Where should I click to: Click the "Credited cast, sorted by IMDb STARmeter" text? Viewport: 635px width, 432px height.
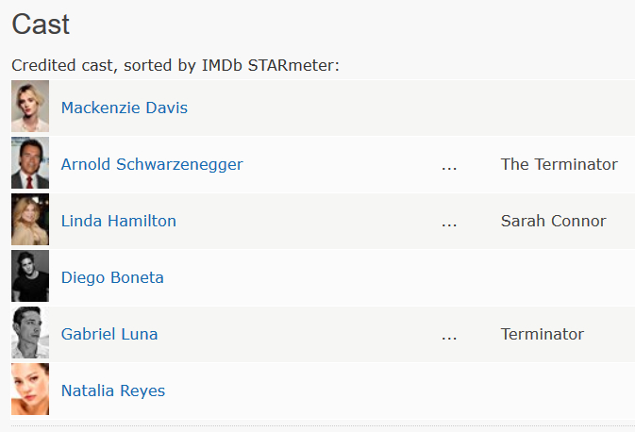click(175, 66)
